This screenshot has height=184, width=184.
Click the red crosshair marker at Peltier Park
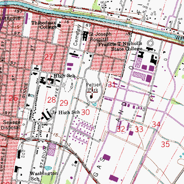click(92, 92)
